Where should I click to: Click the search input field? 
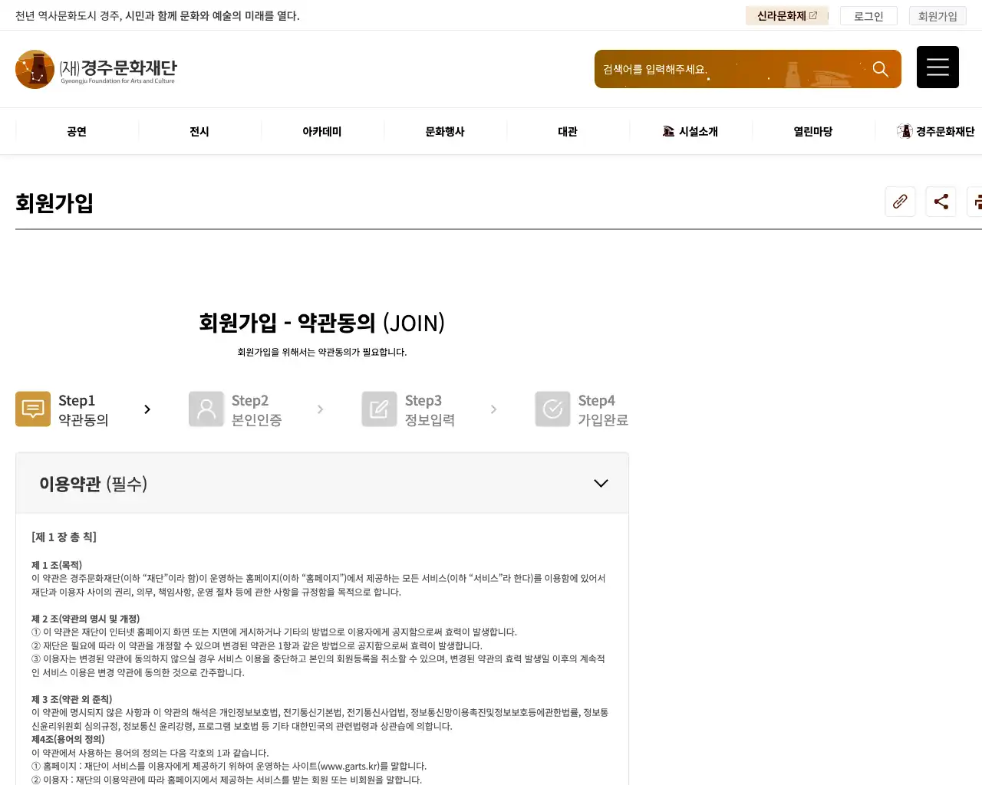click(729, 68)
